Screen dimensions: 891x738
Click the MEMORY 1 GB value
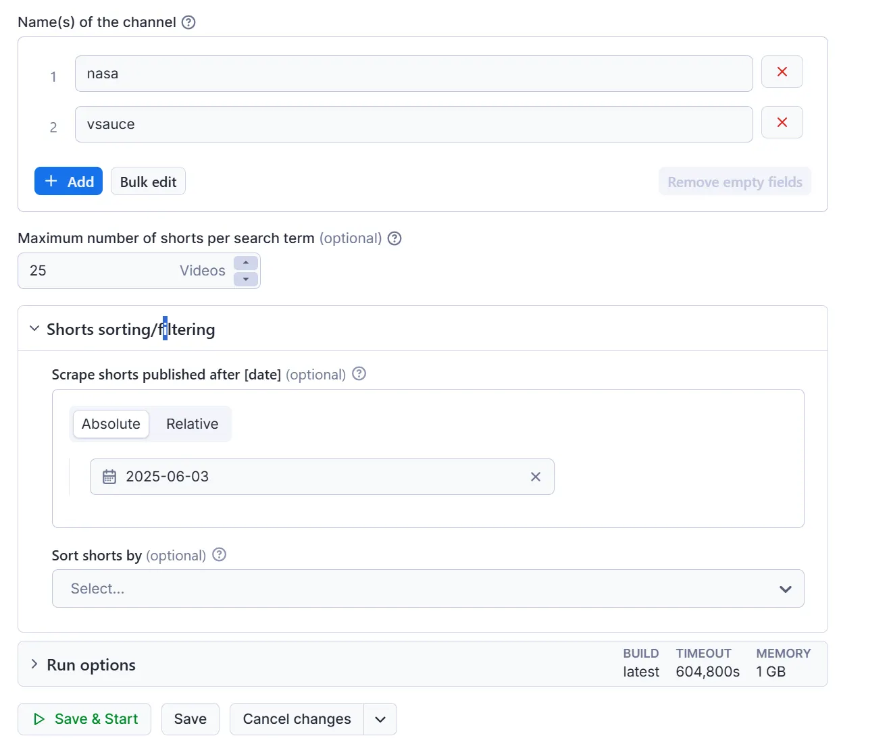click(771, 672)
